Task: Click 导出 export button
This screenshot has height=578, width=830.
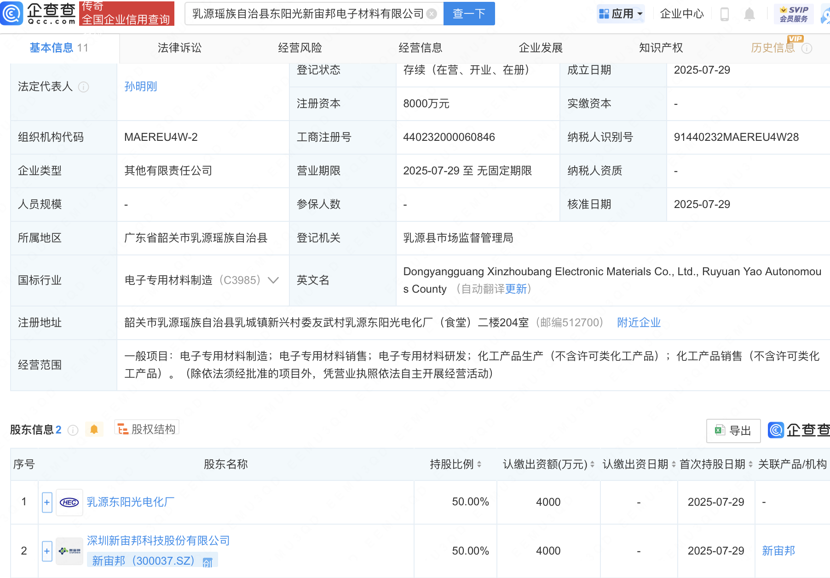Action: click(733, 431)
